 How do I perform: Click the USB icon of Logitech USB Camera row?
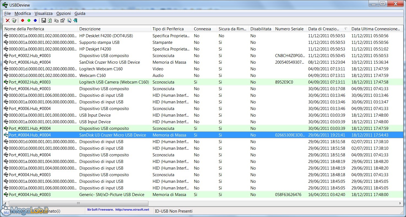(x=6, y=82)
